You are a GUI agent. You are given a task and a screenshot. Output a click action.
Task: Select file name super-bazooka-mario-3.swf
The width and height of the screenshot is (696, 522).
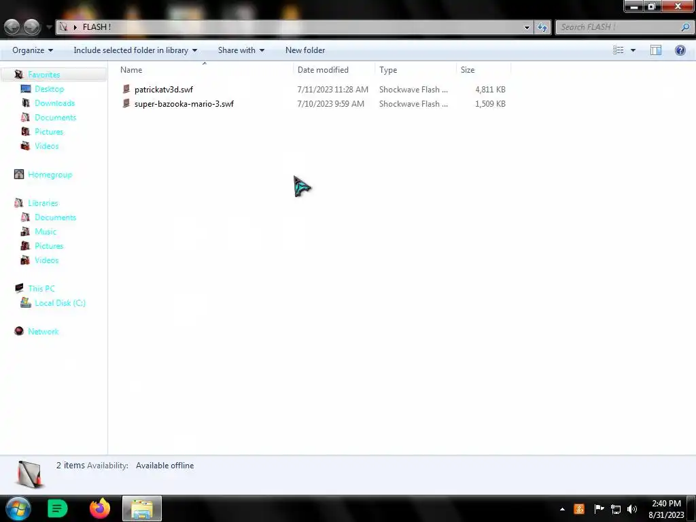(184, 104)
